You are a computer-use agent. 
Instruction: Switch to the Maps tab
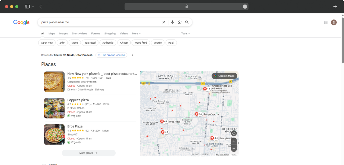click(x=52, y=33)
